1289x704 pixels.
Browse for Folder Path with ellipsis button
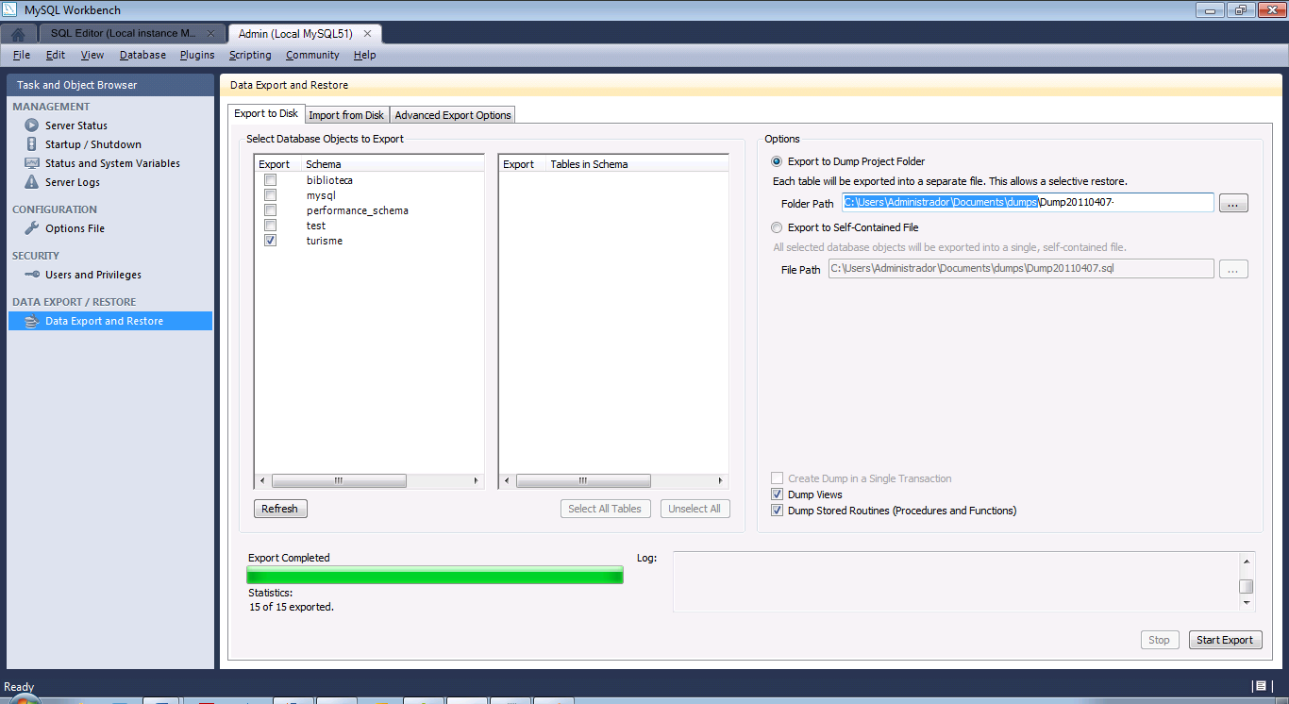pos(1233,203)
